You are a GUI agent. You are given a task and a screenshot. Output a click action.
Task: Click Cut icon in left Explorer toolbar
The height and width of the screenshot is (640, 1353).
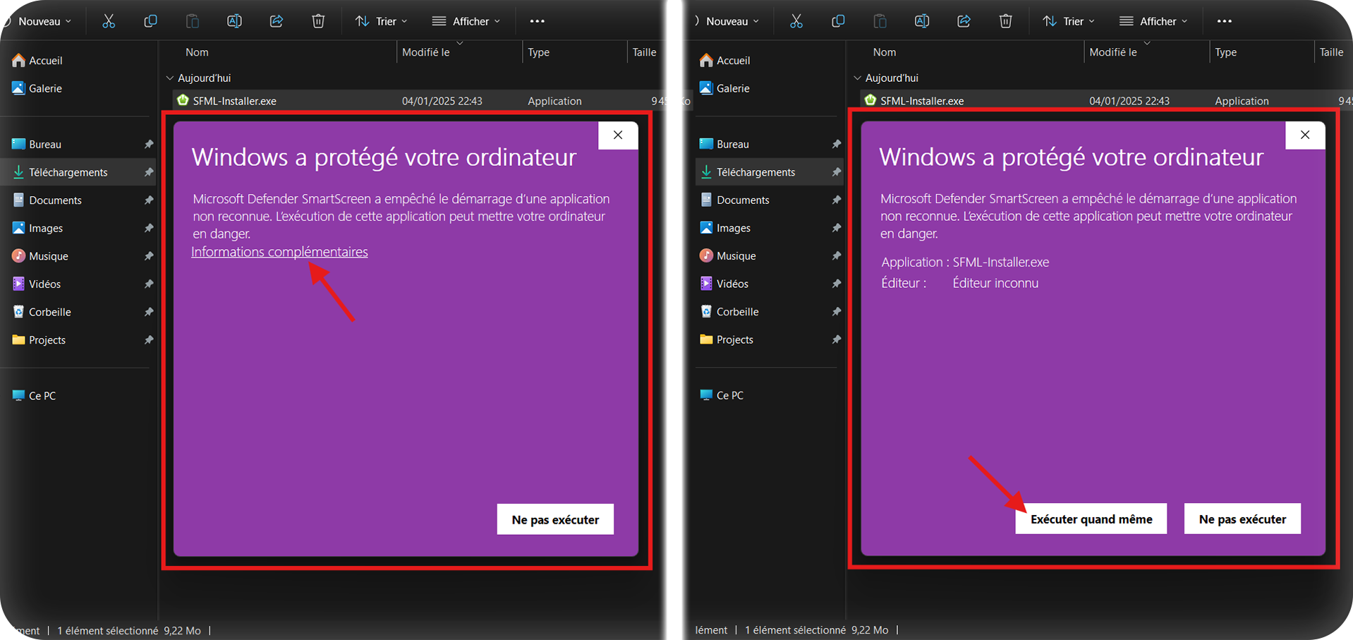pos(108,21)
